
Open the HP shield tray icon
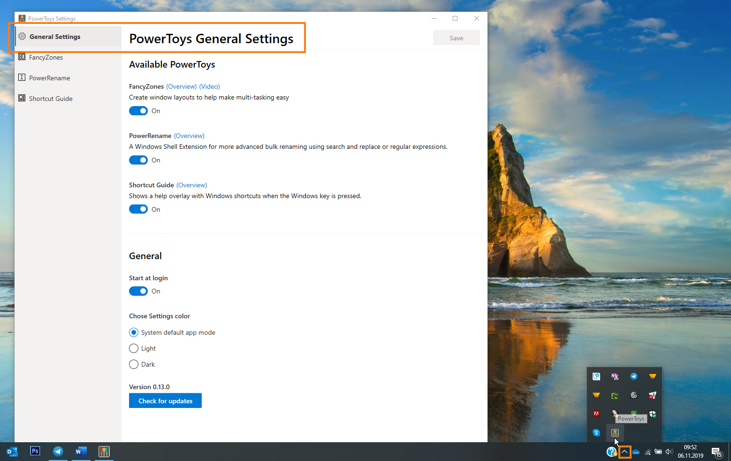pos(596,376)
